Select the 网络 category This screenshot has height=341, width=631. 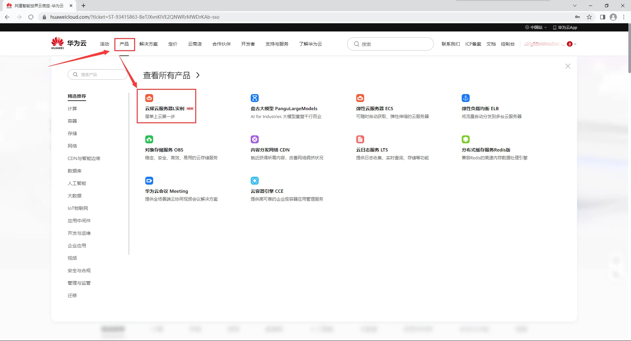72,146
